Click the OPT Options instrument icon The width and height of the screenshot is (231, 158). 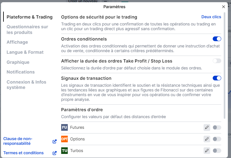pyautogui.click(x=64, y=139)
